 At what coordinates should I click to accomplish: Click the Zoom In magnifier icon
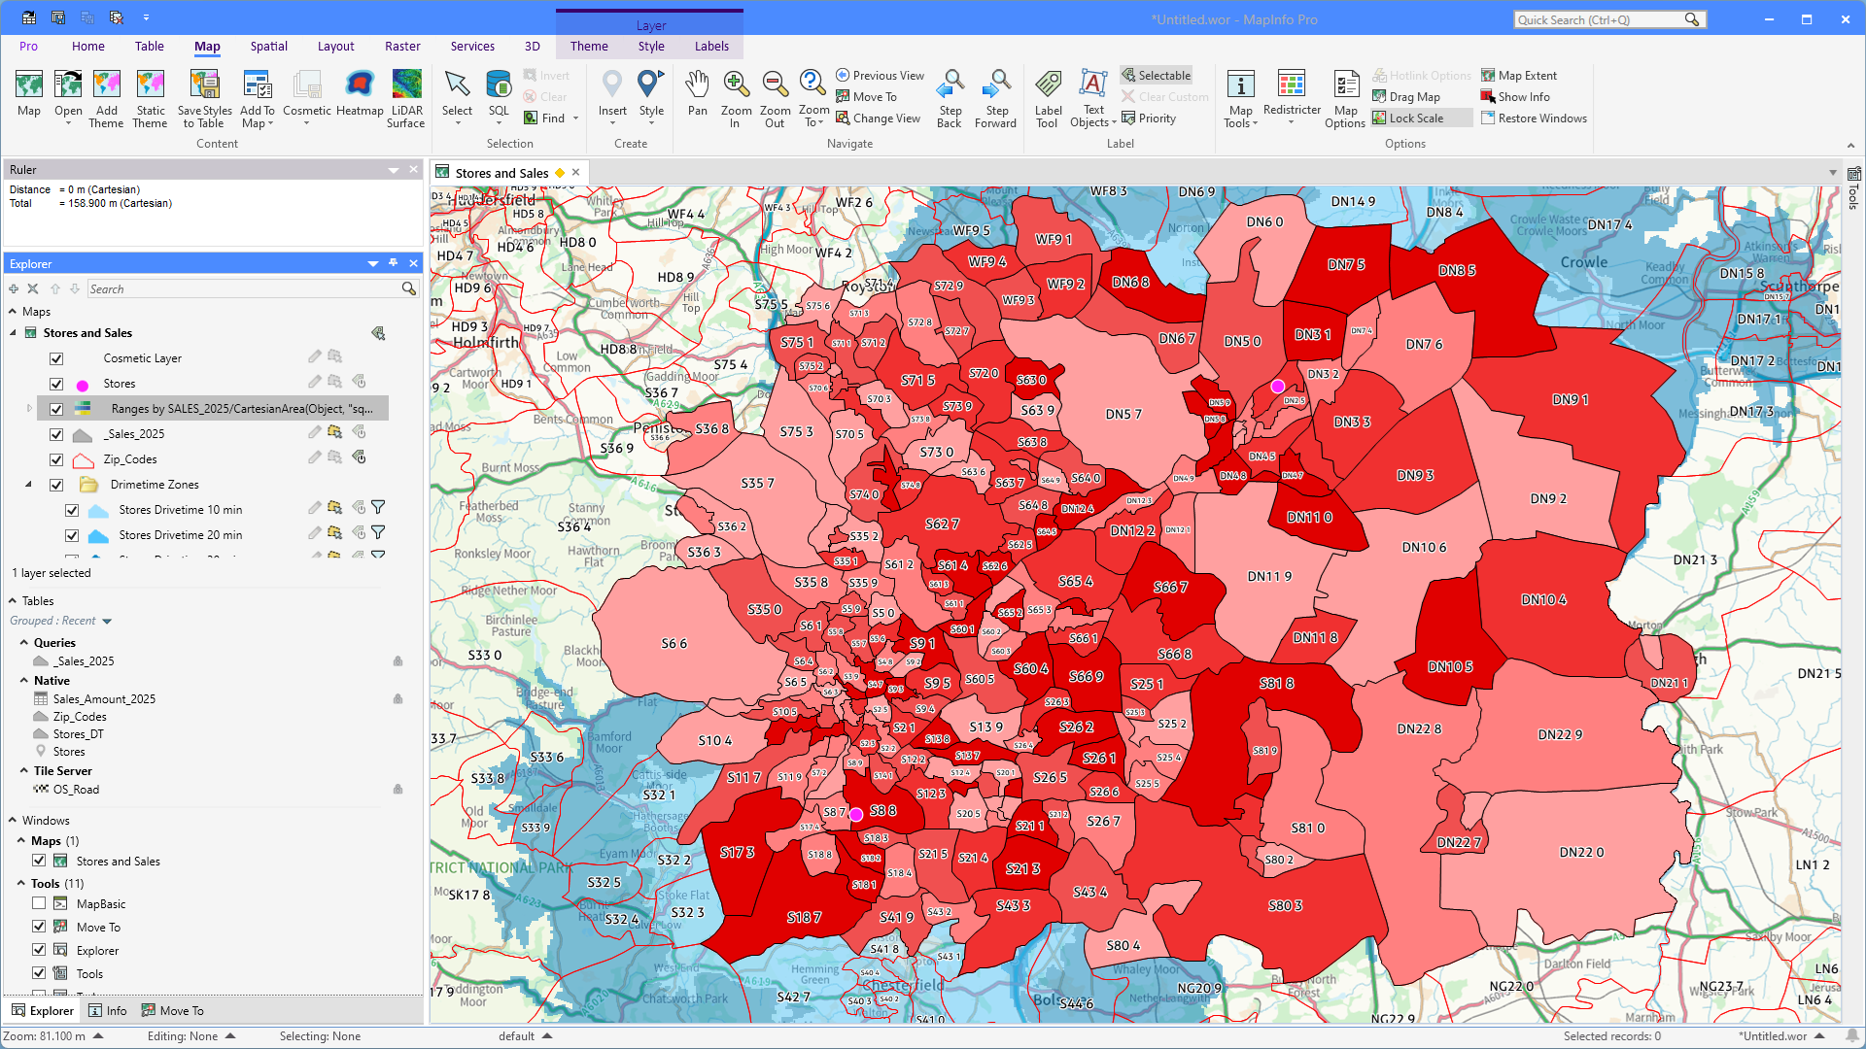pos(736,85)
